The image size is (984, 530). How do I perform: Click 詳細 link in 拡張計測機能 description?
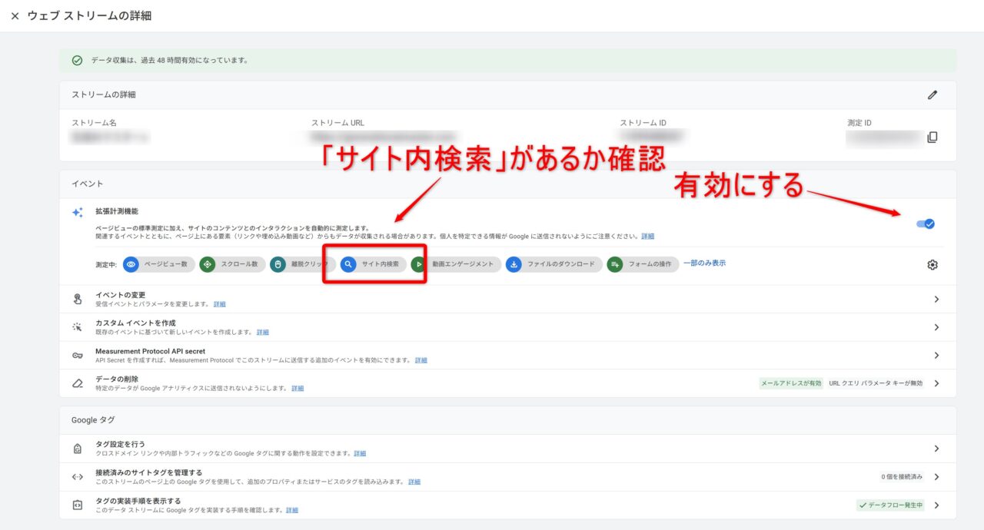click(648, 237)
